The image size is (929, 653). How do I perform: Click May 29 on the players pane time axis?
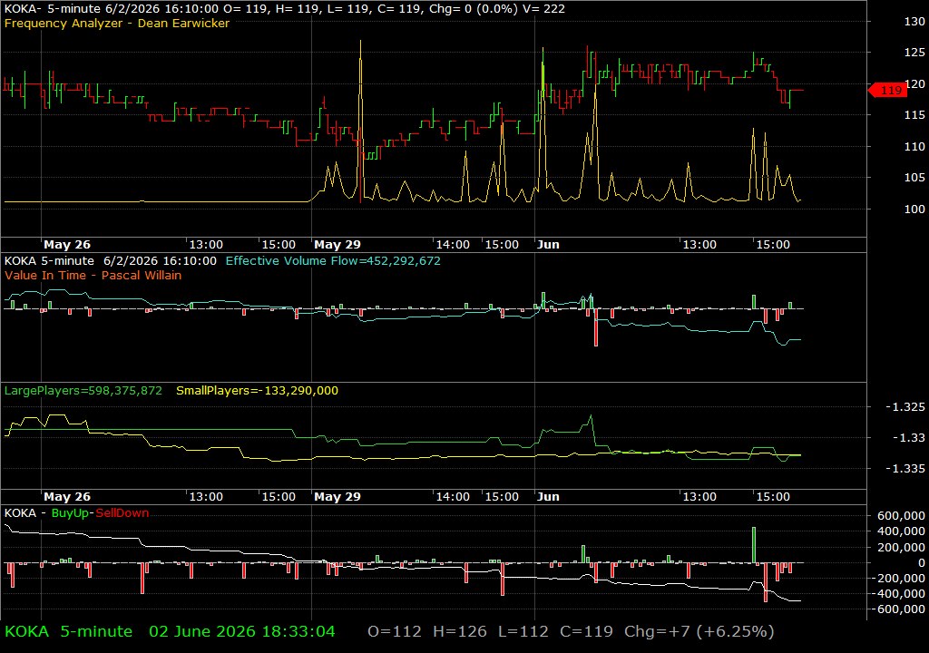[337, 497]
